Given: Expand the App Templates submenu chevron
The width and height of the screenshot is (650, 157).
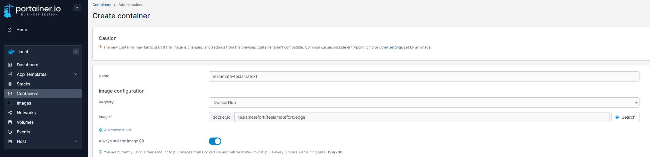Looking at the screenshot, I should pyautogui.click(x=76, y=74).
